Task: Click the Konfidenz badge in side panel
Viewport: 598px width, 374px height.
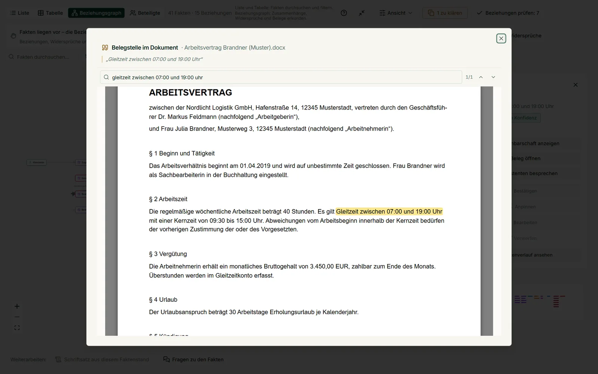Action: click(525, 118)
